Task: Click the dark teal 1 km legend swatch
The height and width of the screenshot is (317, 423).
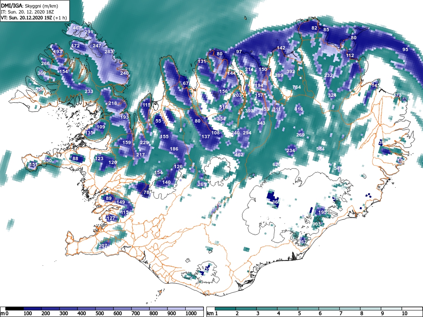Action: 225,309
